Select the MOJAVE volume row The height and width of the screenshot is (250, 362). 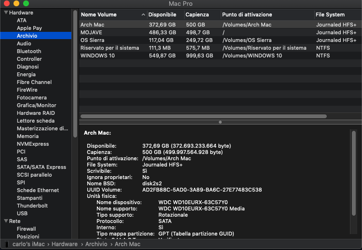220,32
